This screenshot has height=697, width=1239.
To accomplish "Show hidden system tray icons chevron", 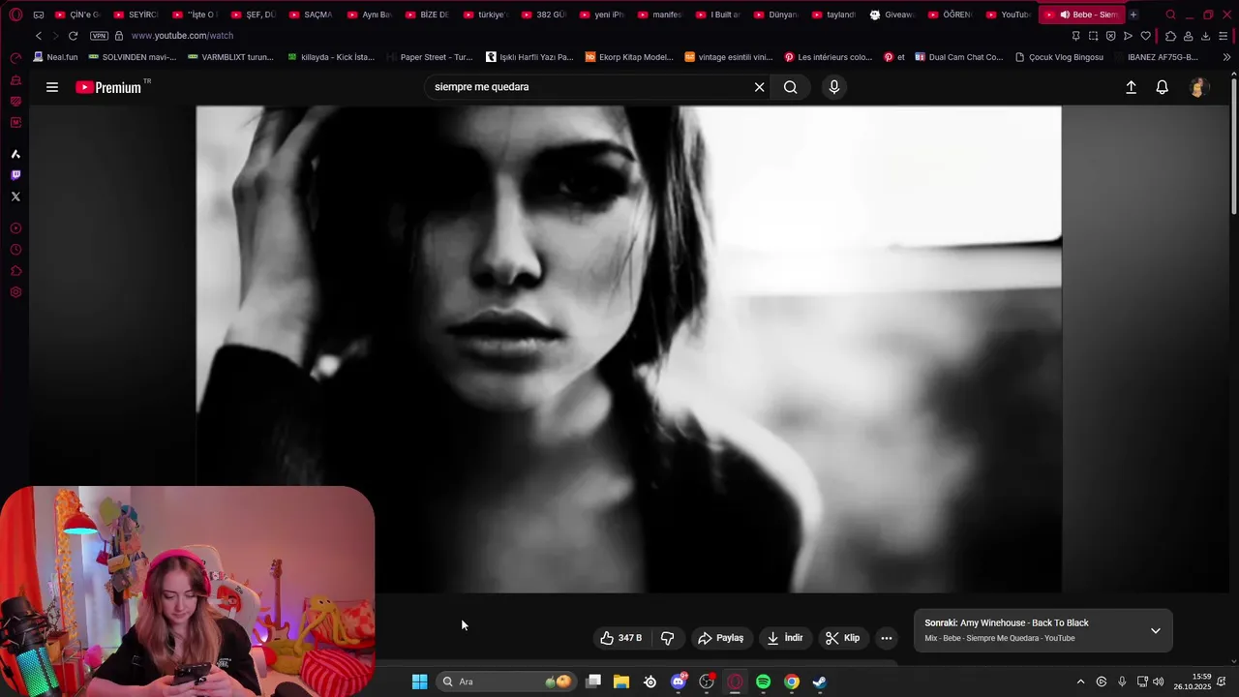I will (1080, 682).
